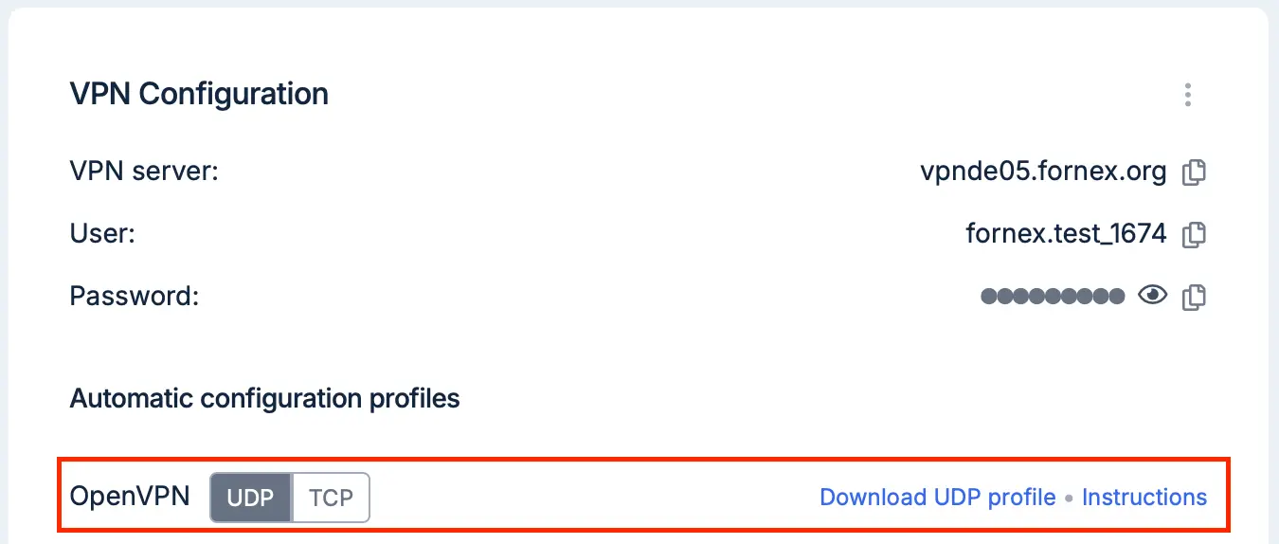Viewport: 1279px width, 544px height.
Task: Reveal the password with the eye icon
Action: pyautogui.click(x=1152, y=296)
